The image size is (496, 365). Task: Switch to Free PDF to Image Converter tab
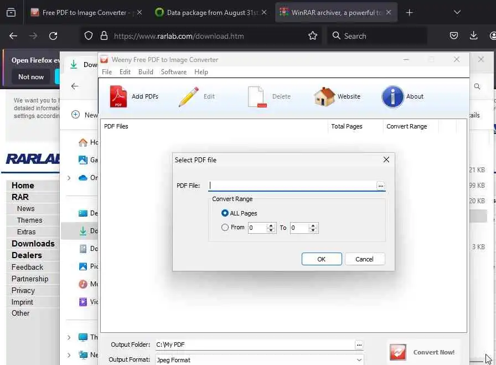[85, 13]
